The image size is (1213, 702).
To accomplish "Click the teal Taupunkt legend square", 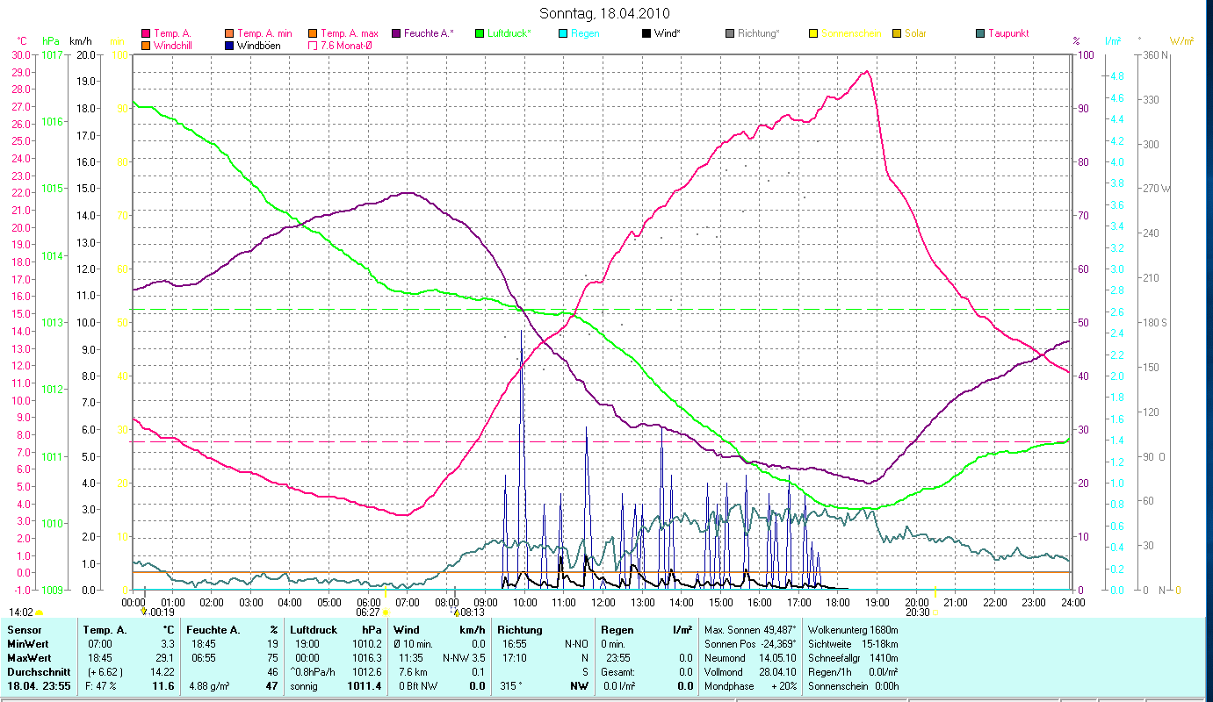I will click(980, 34).
